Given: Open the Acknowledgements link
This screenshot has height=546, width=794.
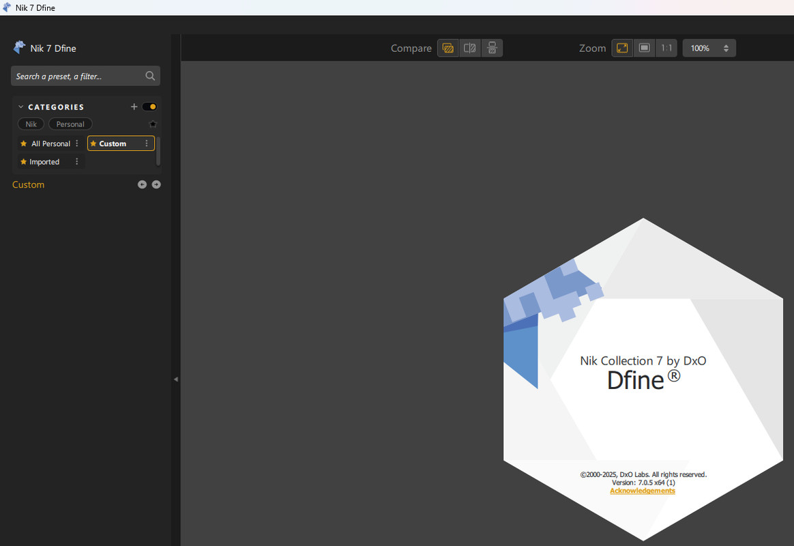Looking at the screenshot, I should coord(643,491).
